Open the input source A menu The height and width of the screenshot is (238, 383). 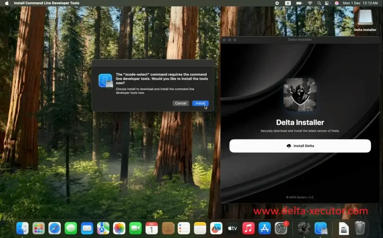(x=288, y=3)
